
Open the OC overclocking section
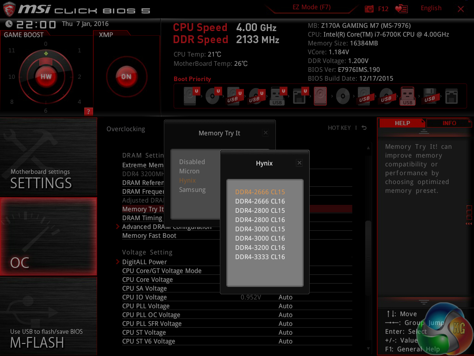[x=48, y=237]
